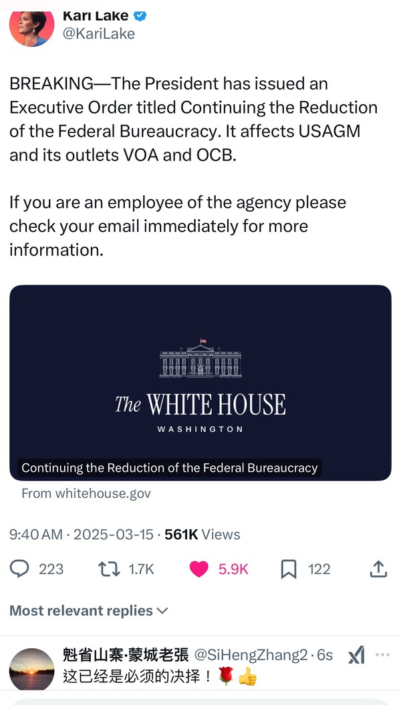Open the @SiHengZhang2 handle on the reply
This screenshot has width=401, height=705.
pos(251,655)
